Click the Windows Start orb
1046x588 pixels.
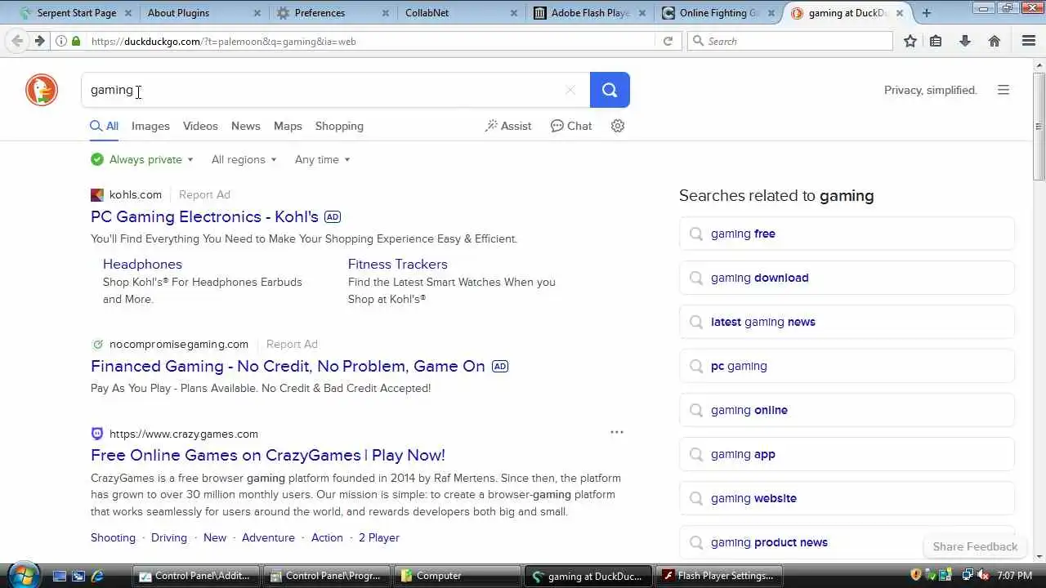tap(23, 575)
